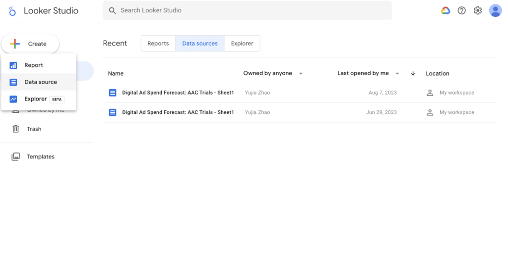508x257 pixels.
Task: Click the Name column header
Action: (x=116, y=74)
